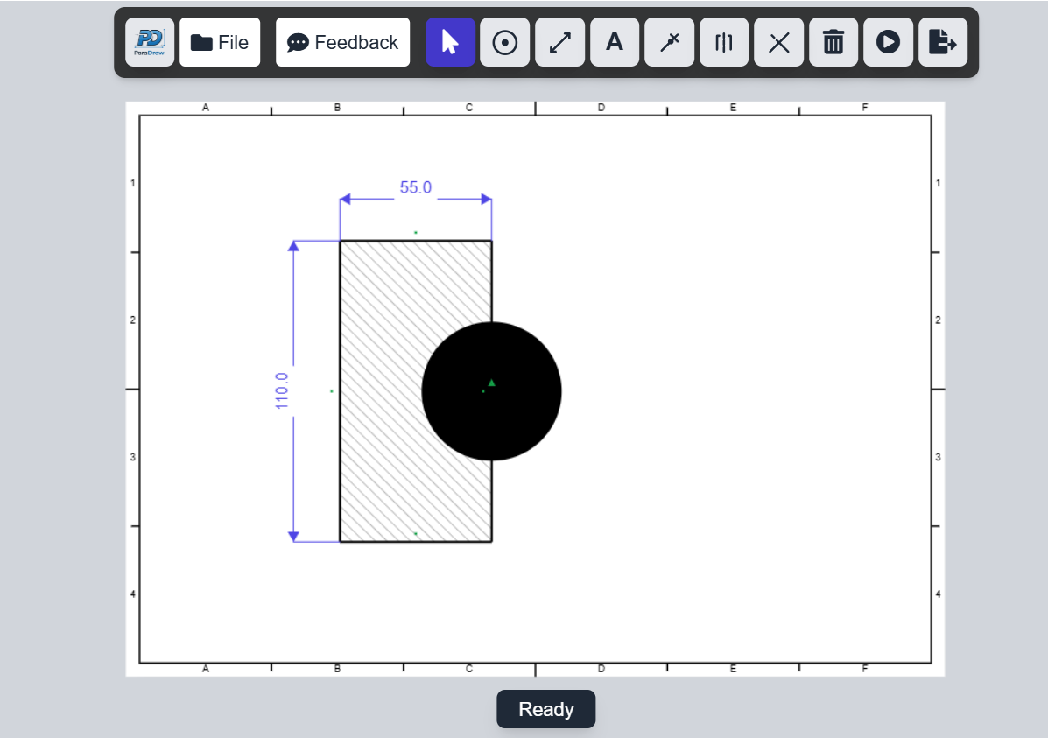Choose the measurement pointer tool
This screenshot has height=738, width=1048.
(x=669, y=42)
